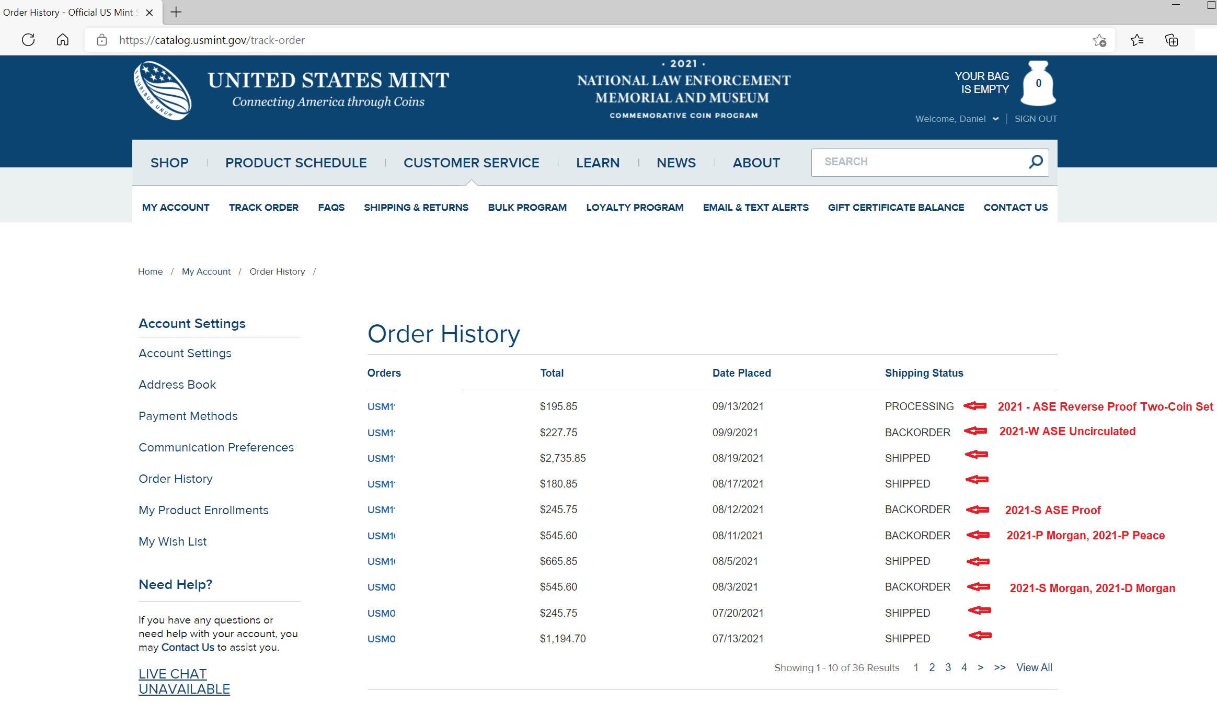
Task: Click the add to favorites star icon
Action: 1099,40
